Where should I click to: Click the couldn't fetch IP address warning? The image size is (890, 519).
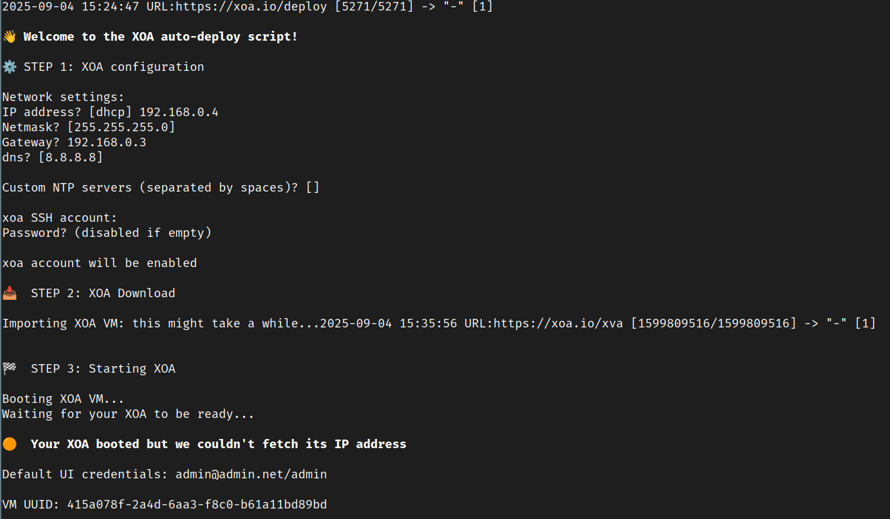tap(218, 444)
